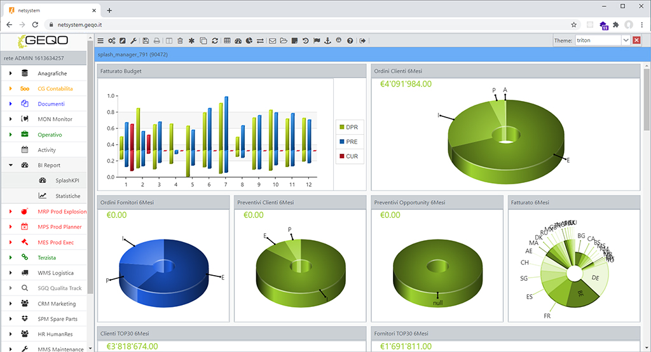
Task: Click the envelope mail icon
Action: (273, 41)
